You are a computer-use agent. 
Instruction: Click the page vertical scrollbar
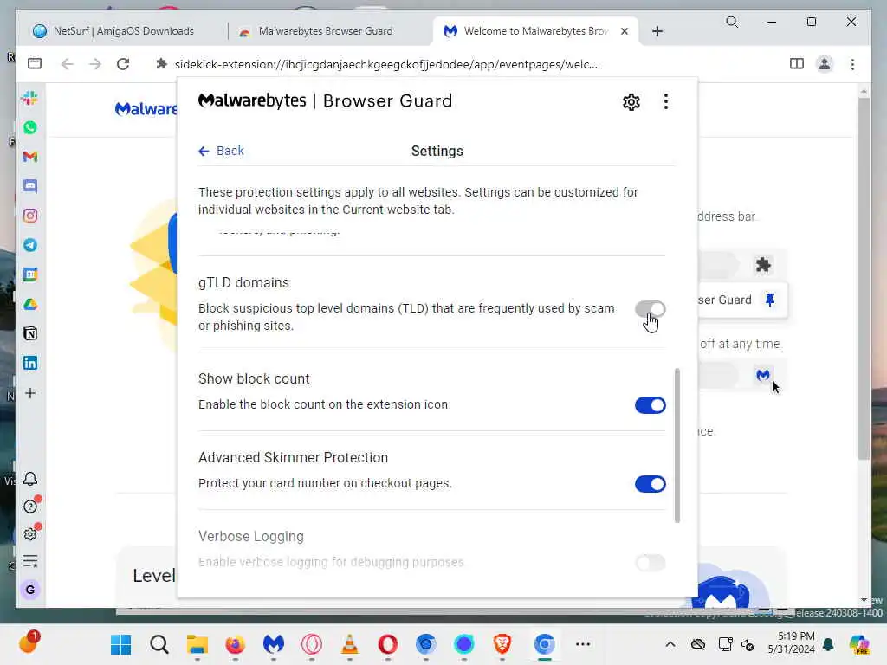click(864, 277)
